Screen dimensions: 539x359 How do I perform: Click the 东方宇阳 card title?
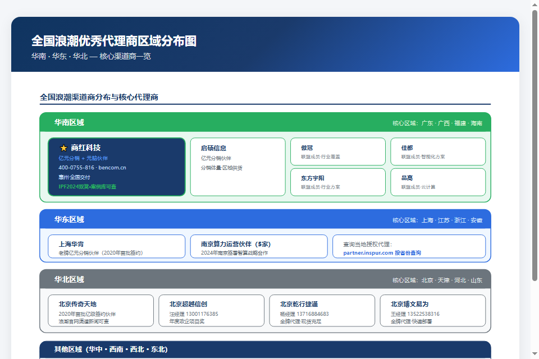click(313, 178)
